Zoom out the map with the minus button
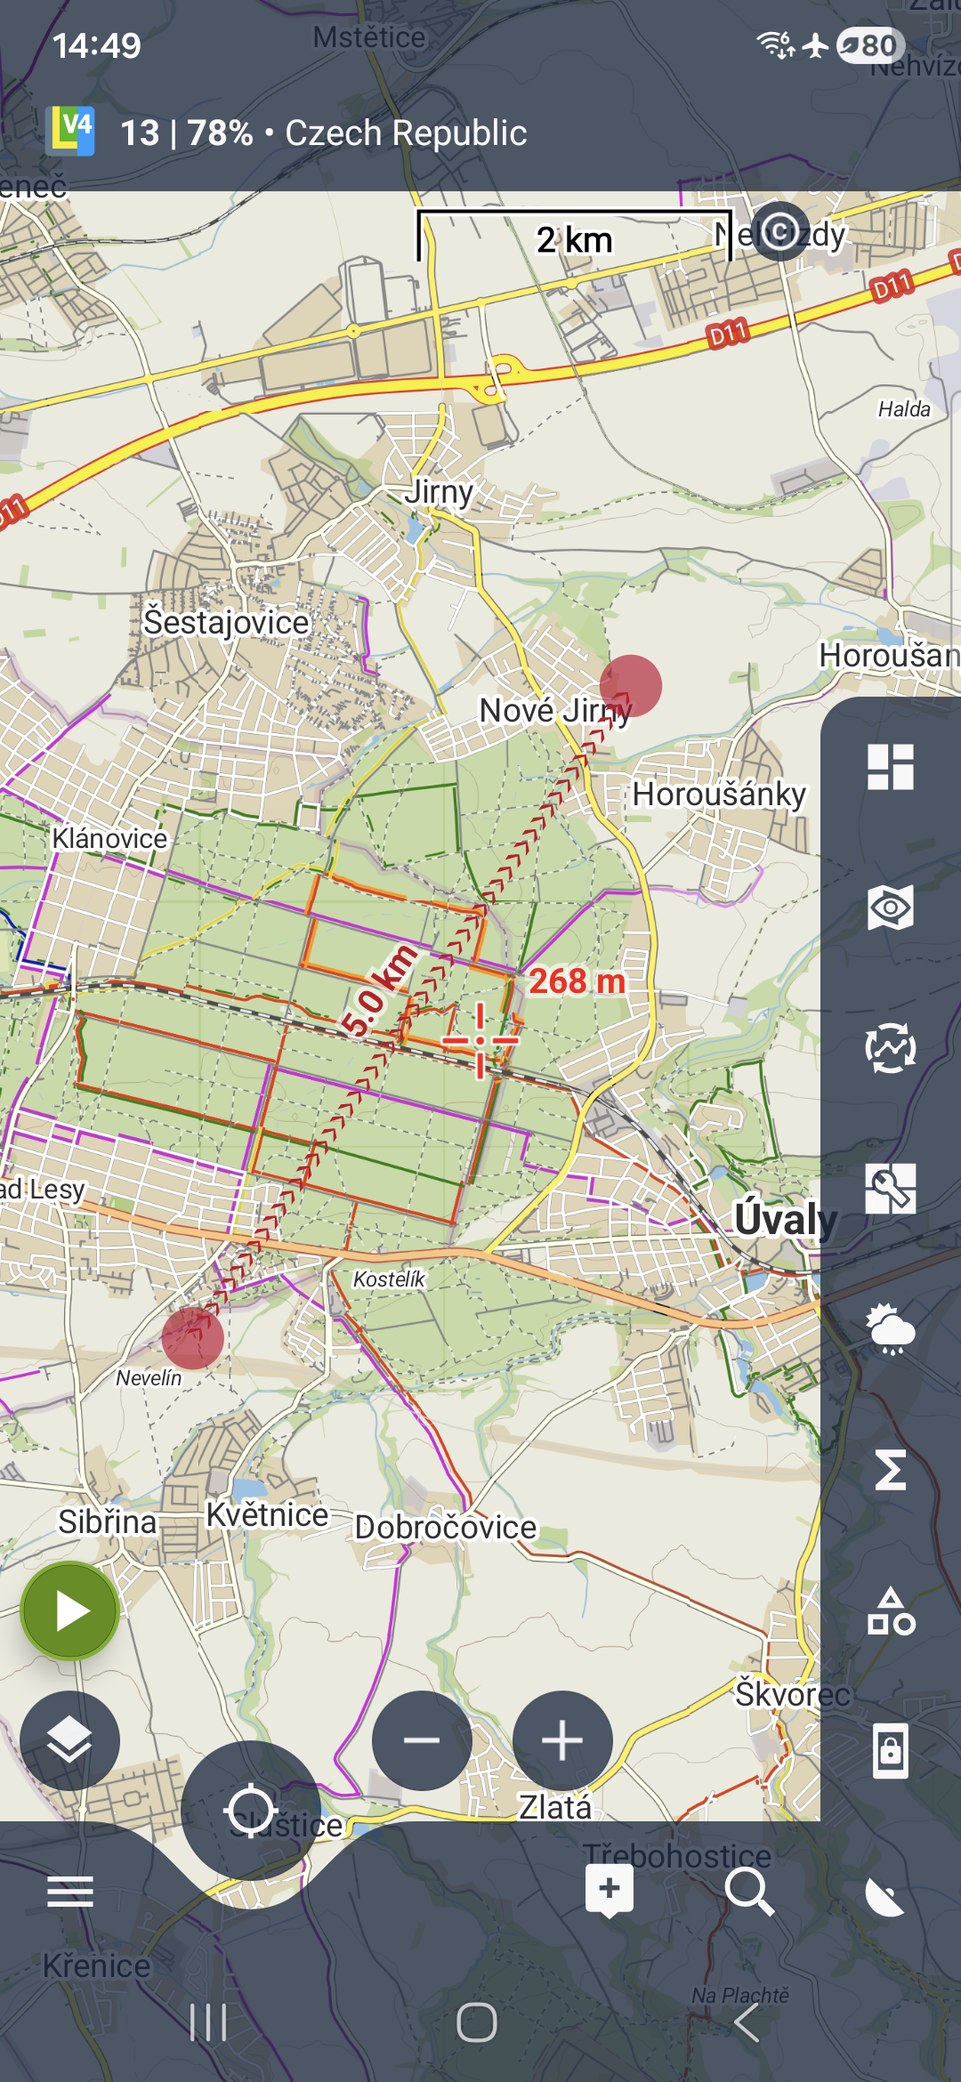 point(422,1740)
